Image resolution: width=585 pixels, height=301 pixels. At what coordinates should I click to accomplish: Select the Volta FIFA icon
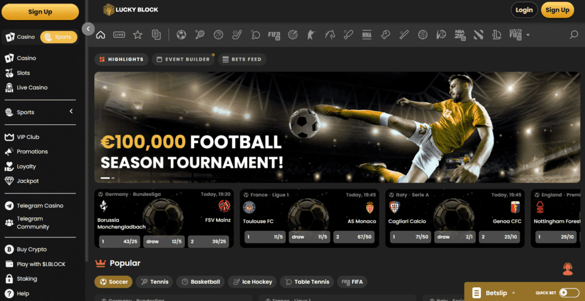(x=516, y=35)
